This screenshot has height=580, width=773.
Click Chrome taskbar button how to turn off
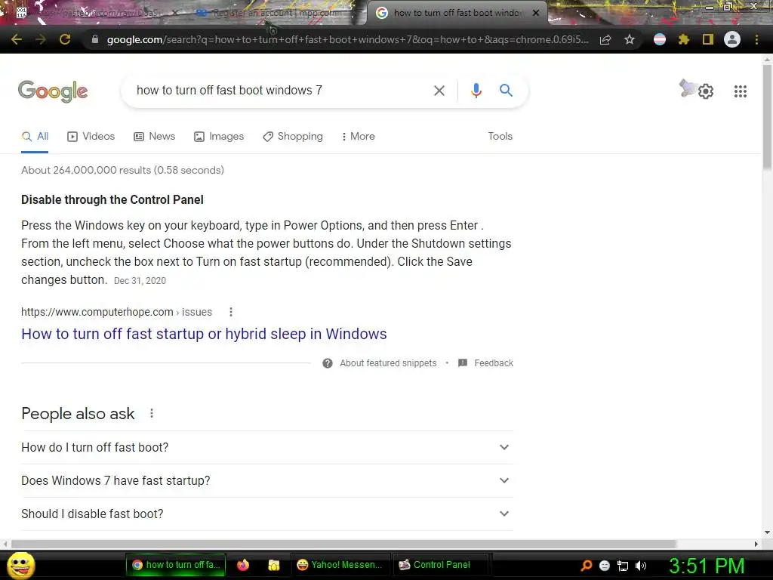tap(176, 565)
